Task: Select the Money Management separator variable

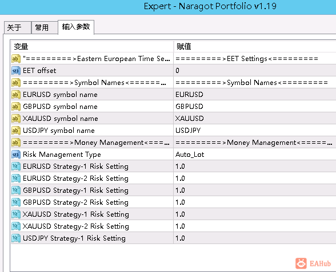Action: (96, 143)
